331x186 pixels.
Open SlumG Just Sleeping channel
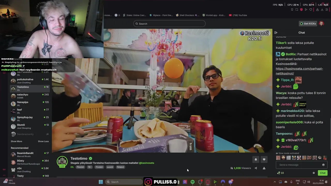[x=30, y=126]
